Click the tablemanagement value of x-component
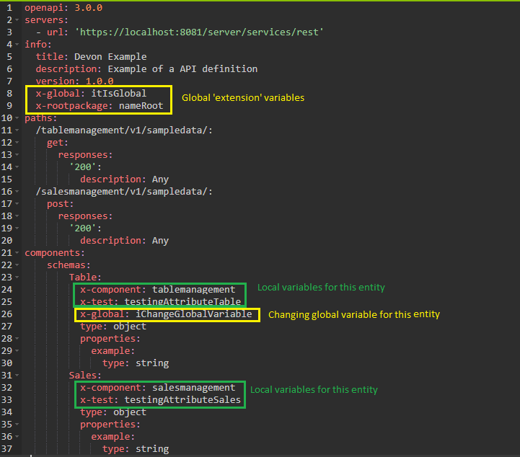The width and height of the screenshot is (520, 457). [x=193, y=290]
